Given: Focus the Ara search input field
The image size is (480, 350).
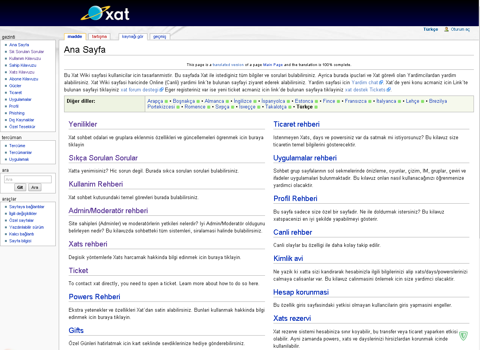Looking at the screenshot, I should (x=28, y=179).
